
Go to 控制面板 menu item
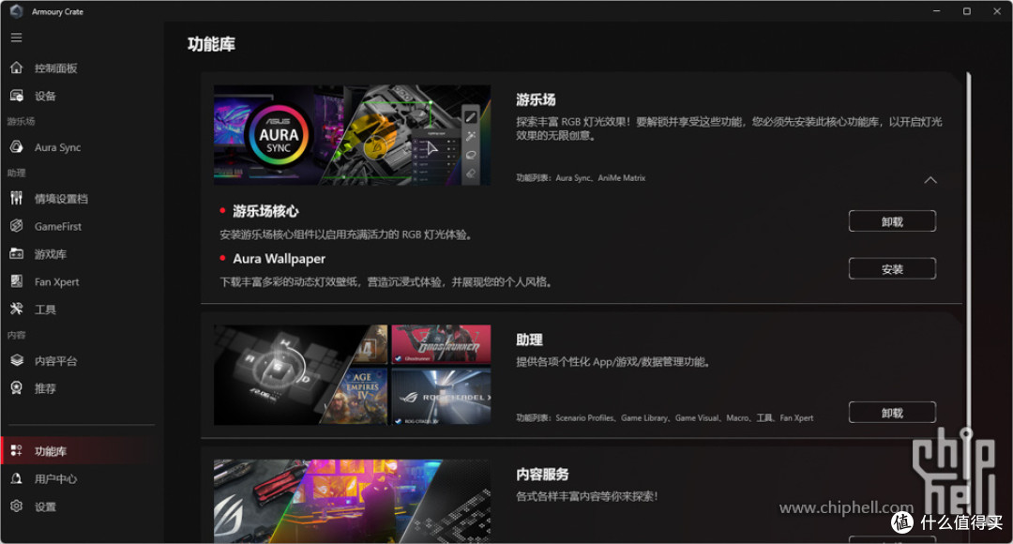coord(55,68)
